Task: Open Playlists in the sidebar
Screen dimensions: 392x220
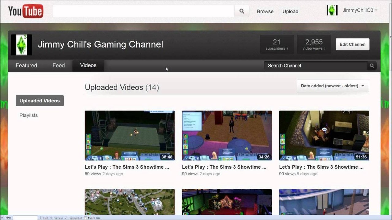Action: click(28, 115)
